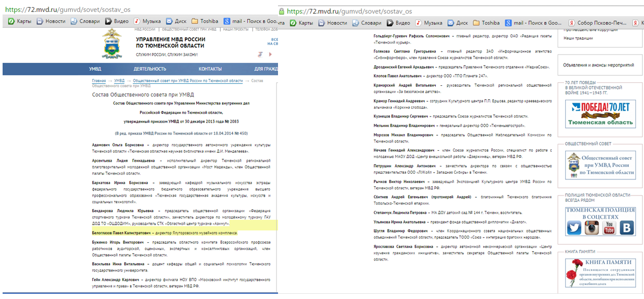Open УМВД menu in blue navigation bar
Viewport: 644px width, 299px height.
(95, 69)
